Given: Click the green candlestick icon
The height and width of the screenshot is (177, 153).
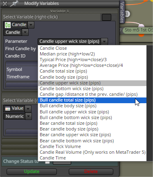Looking at the screenshot, I should [8, 25].
